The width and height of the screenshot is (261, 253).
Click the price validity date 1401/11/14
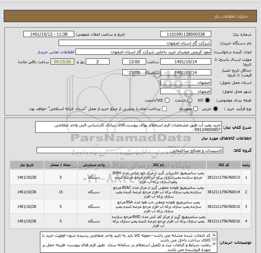(186, 73)
